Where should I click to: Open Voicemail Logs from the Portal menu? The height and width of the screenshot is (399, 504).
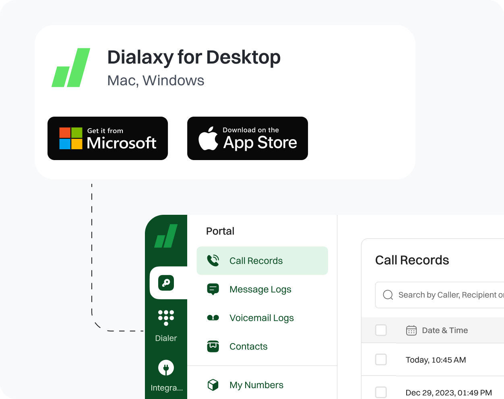click(261, 318)
